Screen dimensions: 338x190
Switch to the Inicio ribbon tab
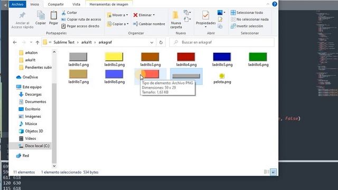tap(34, 4)
